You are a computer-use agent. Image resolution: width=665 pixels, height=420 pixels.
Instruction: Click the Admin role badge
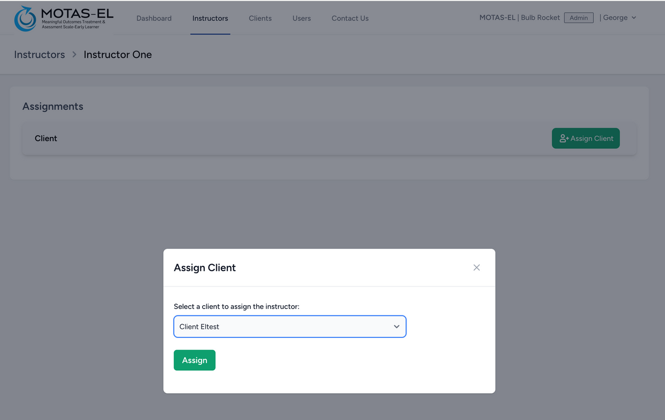click(x=578, y=18)
